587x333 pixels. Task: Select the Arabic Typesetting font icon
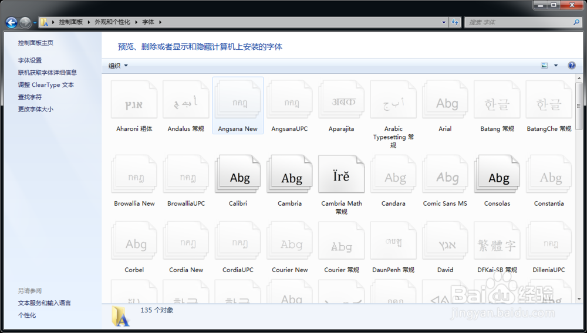click(x=393, y=100)
